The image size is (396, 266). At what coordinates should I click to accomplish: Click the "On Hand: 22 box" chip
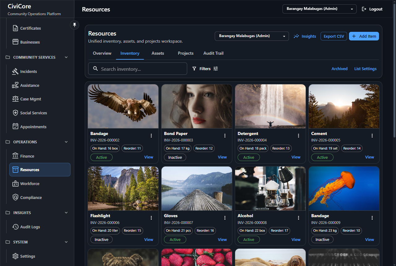tap(252, 230)
